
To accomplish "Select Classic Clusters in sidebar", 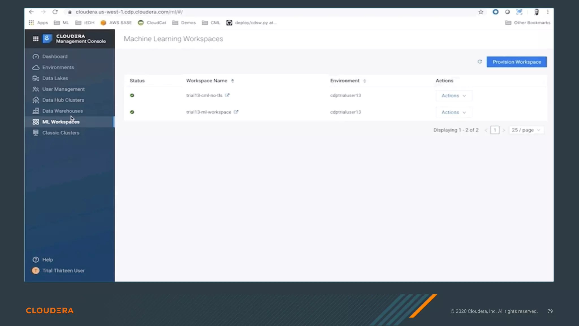I will [61, 133].
